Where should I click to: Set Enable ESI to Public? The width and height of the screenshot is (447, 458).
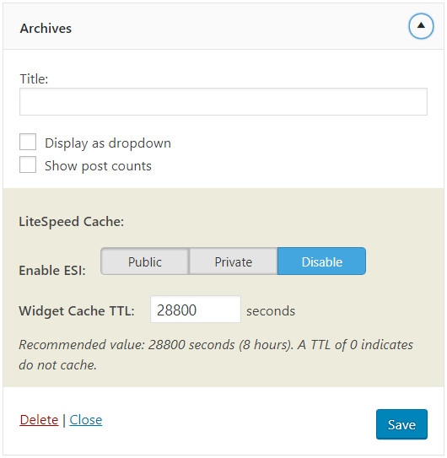click(x=145, y=261)
